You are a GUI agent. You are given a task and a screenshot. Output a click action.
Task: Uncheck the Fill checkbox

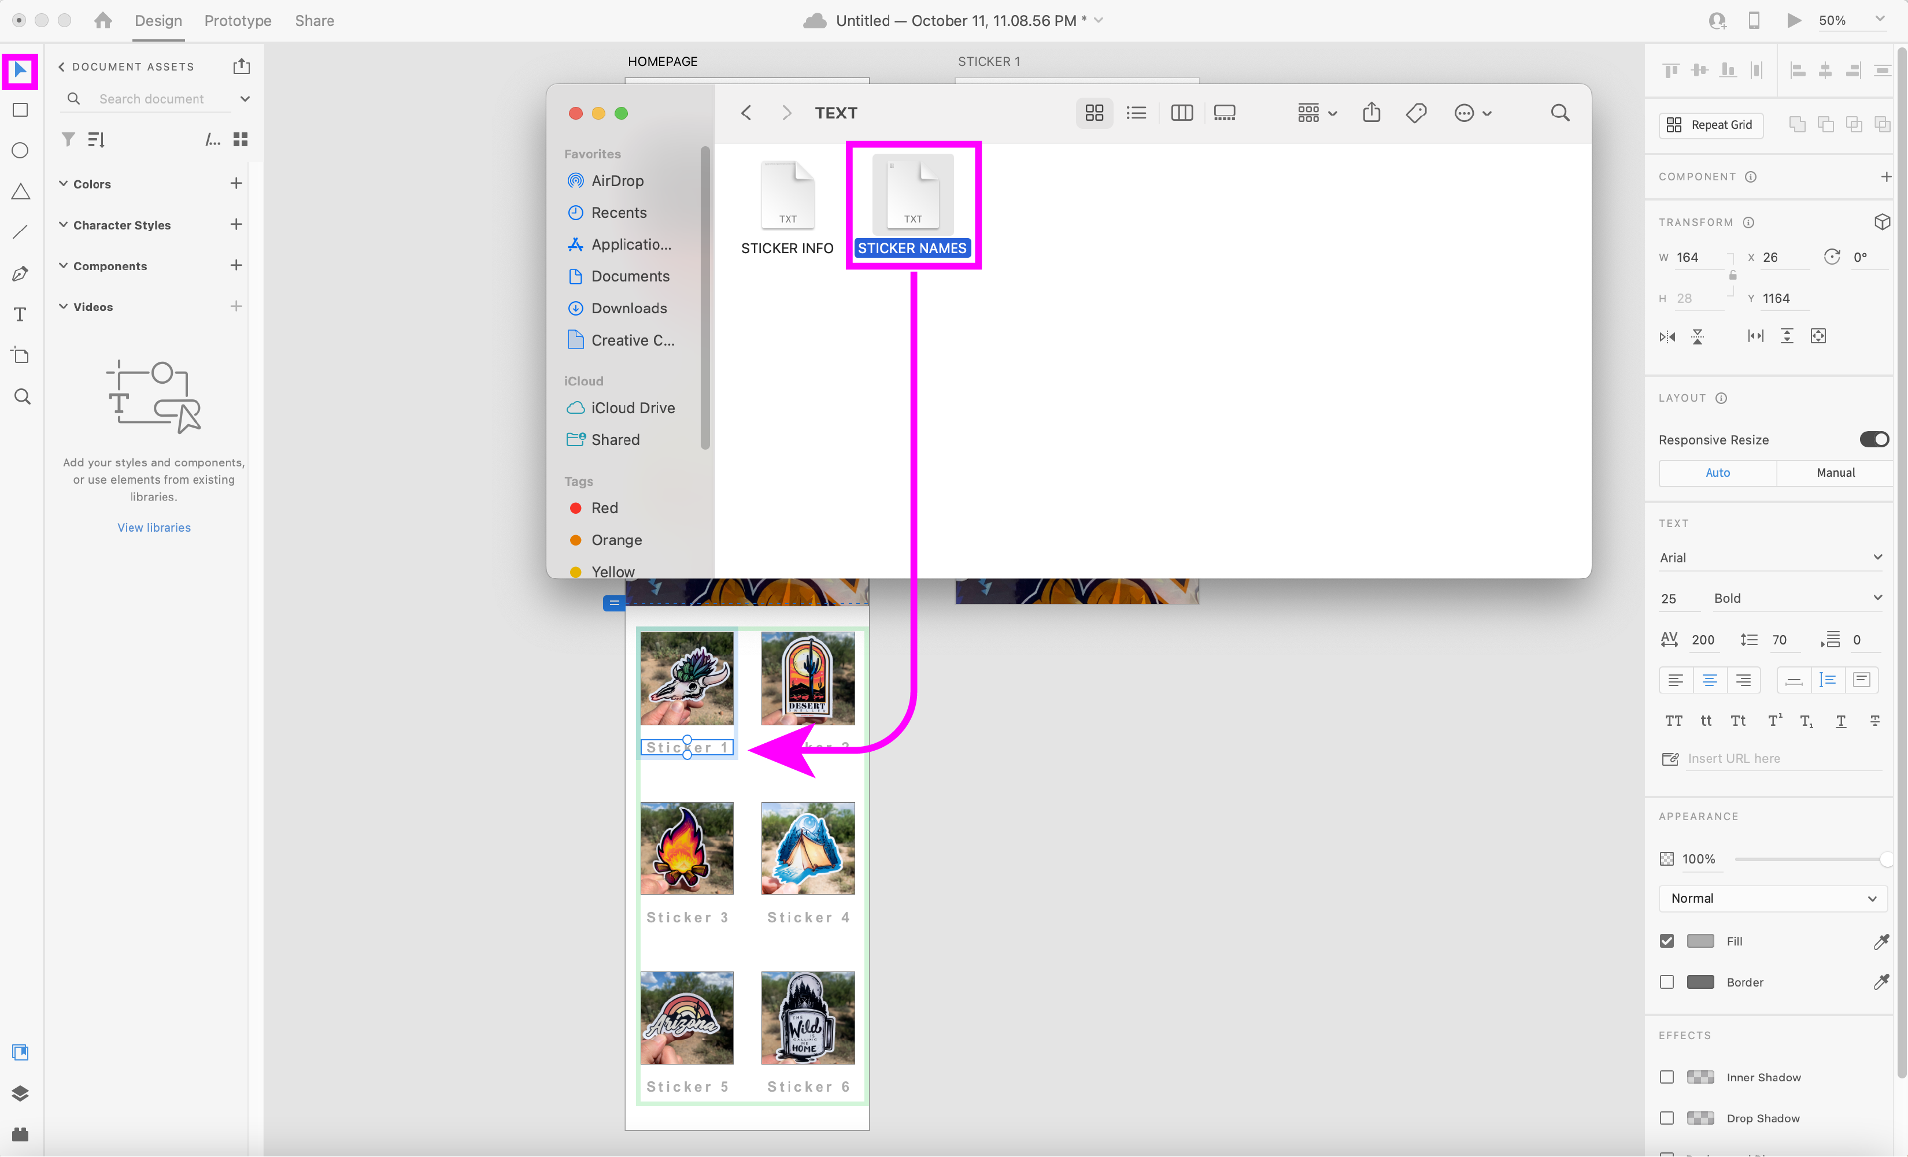coord(1666,940)
